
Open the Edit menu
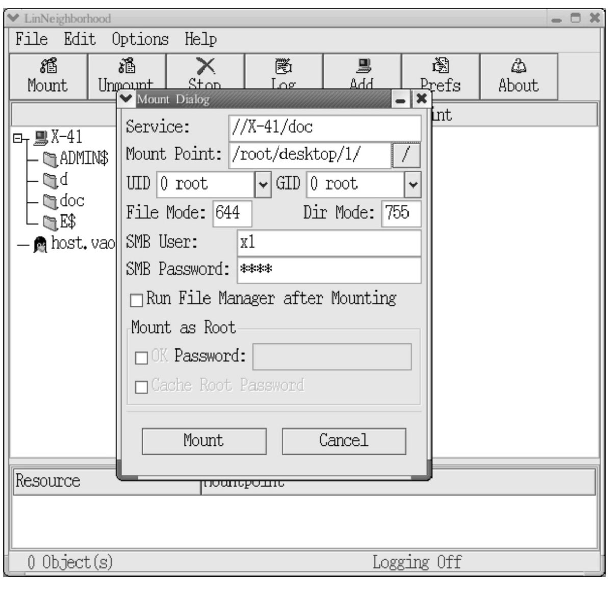tap(80, 39)
